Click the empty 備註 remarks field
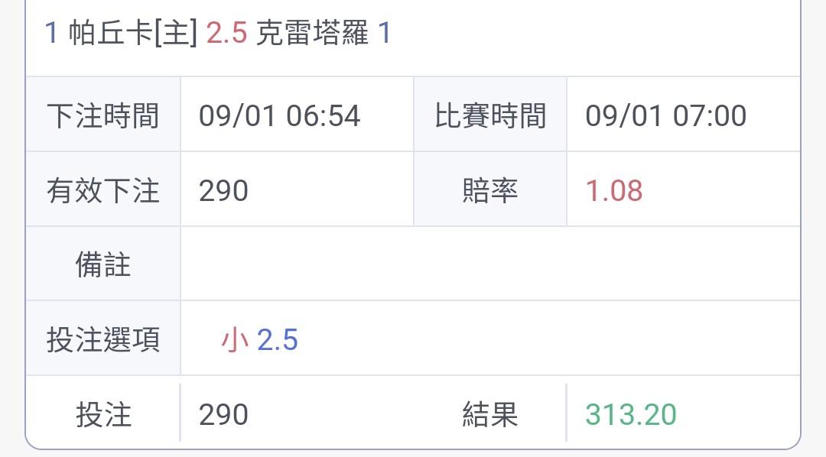Screen dimensions: 826x457 (x=489, y=264)
